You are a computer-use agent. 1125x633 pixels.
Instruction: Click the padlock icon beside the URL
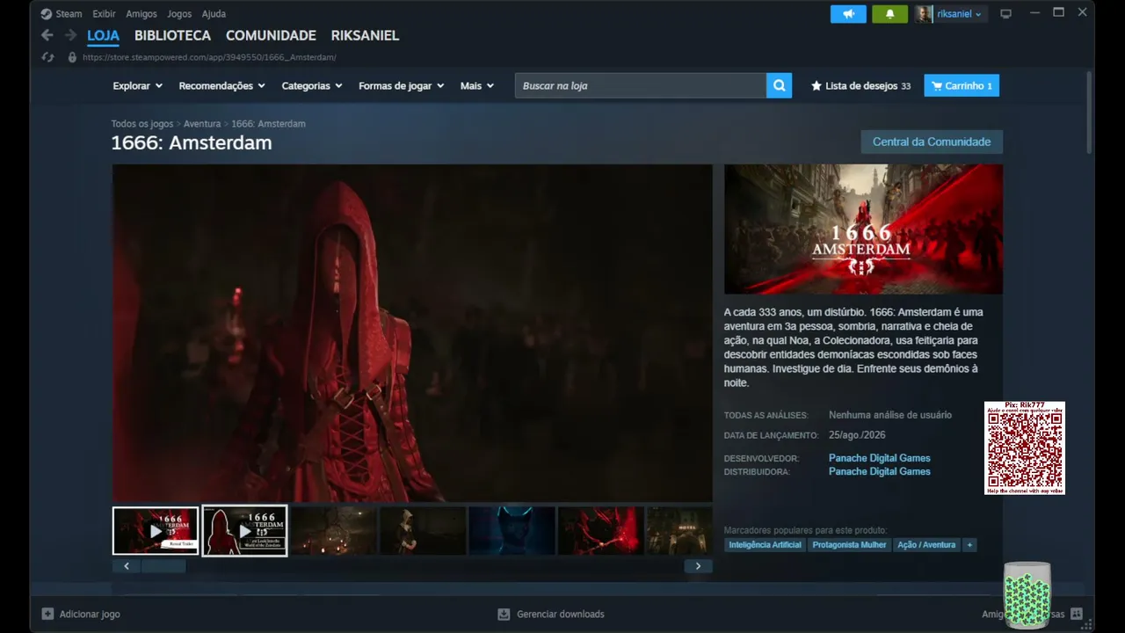pyautogui.click(x=72, y=57)
